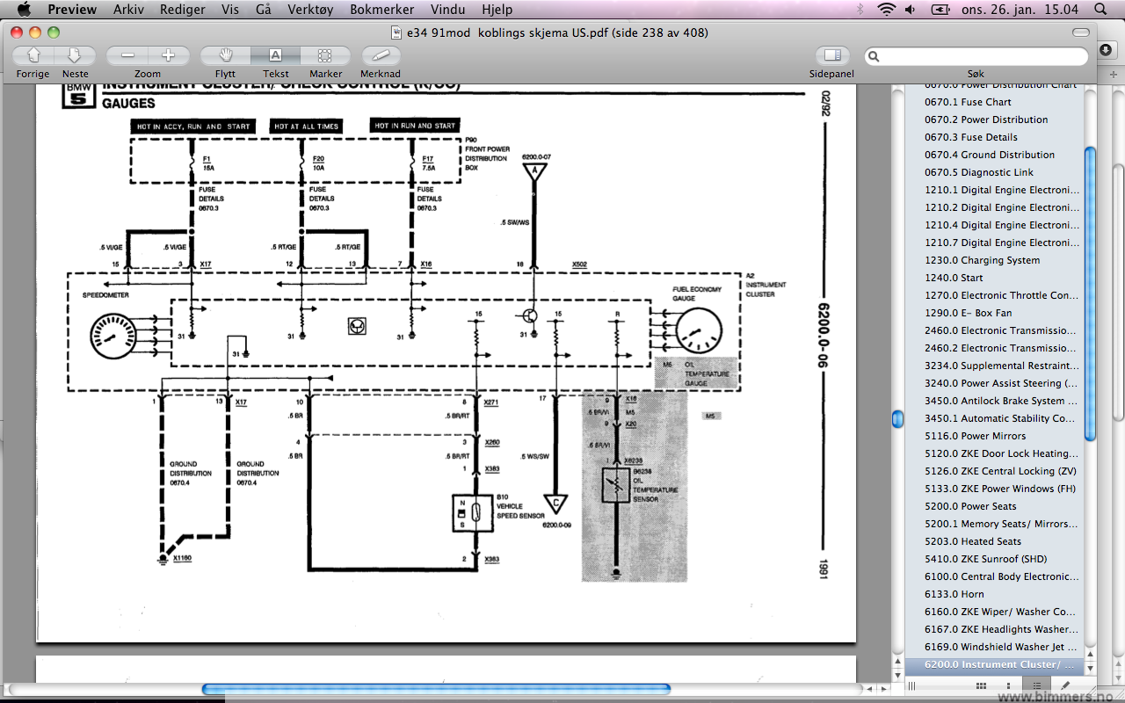Click sidebar scrollbar down arrow
The height and width of the screenshot is (703, 1125).
click(x=1090, y=668)
